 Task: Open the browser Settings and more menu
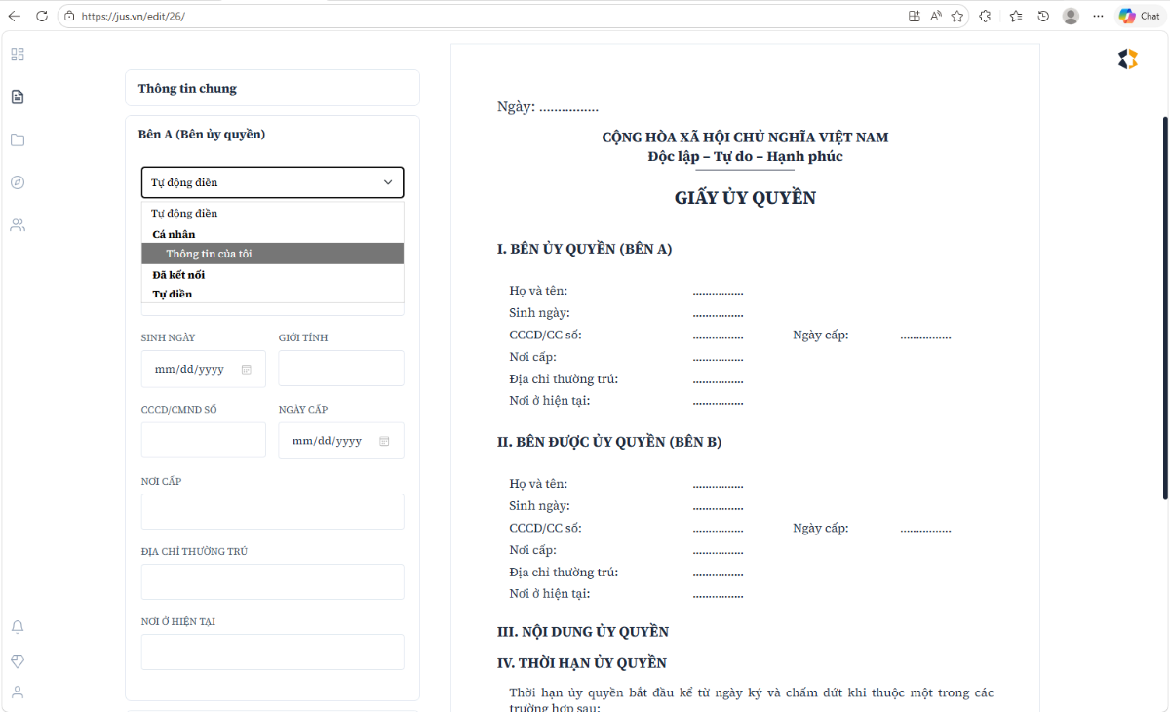[x=1098, y=16]
